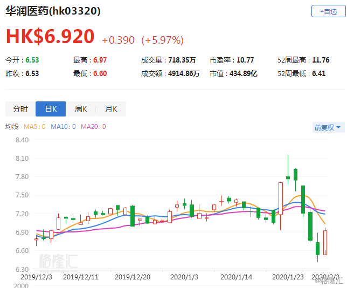
Task: Open the 周K weekly chart tab
Action: (x=81, y=109)
